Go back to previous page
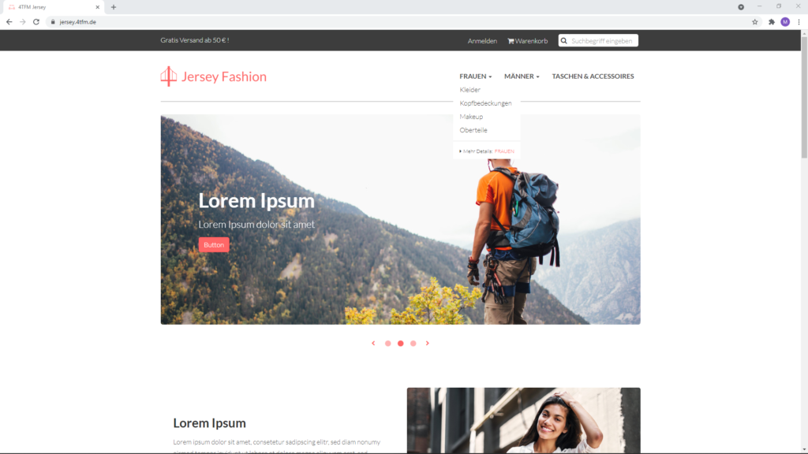 (x=9, y=22)
